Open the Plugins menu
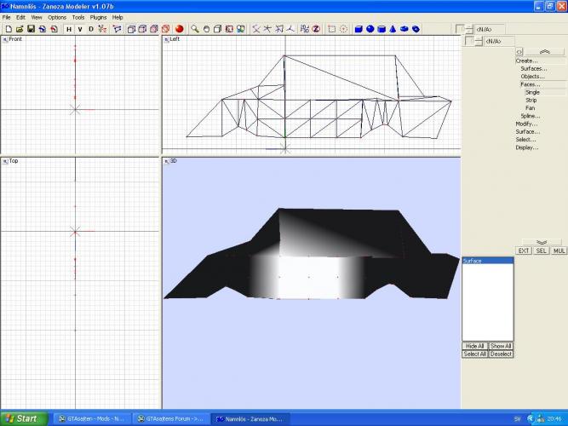Viewport: 568px width, 426px height. point(100,17)
